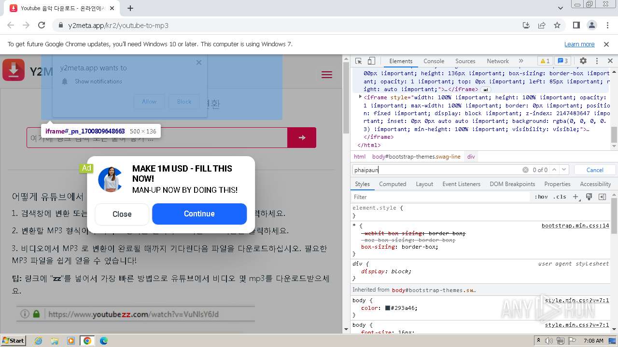Select the div breadcrumb
Screen dimensions: 618x347
pos(471,157)
